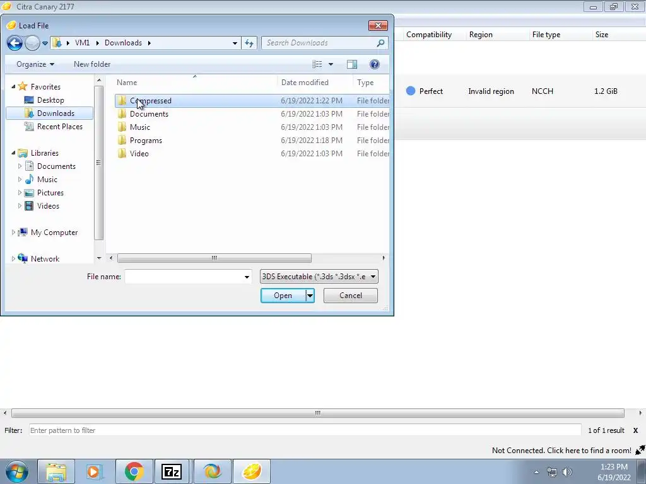
Task: Open the File name history dropdown
Action: pos(247,277)
